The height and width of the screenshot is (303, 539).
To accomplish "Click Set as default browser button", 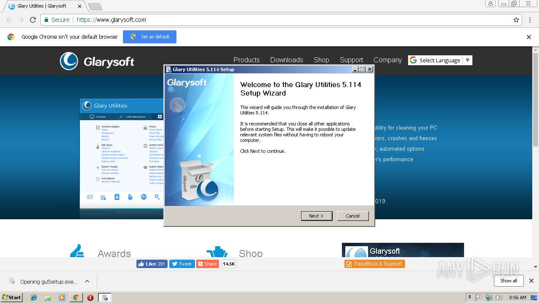I will (x=149, y=37).
